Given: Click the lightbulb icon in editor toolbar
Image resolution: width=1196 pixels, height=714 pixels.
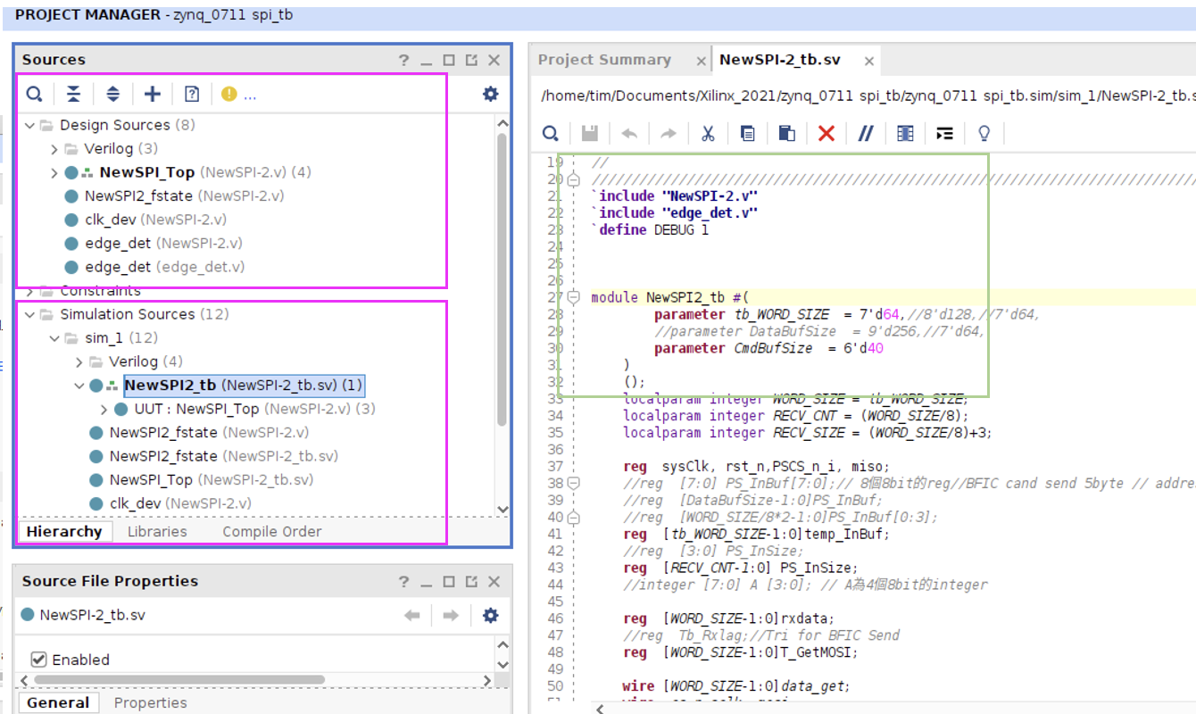Looking at the screenshot, I should pyautogui.click(x=984, y=134).
